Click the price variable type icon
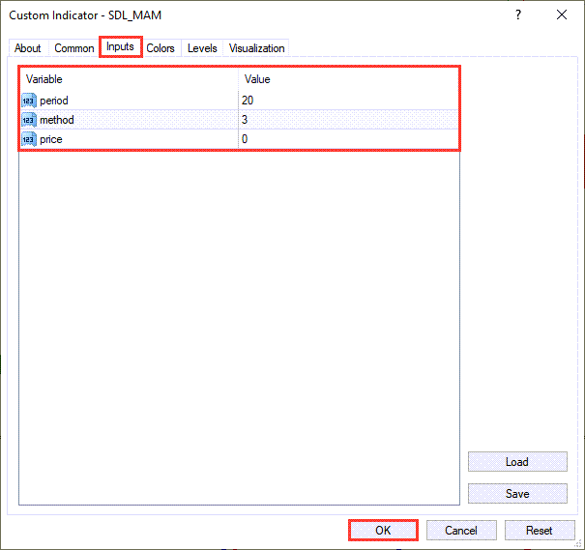This screenshot has width=585, height=550. (x=29, y=139)
